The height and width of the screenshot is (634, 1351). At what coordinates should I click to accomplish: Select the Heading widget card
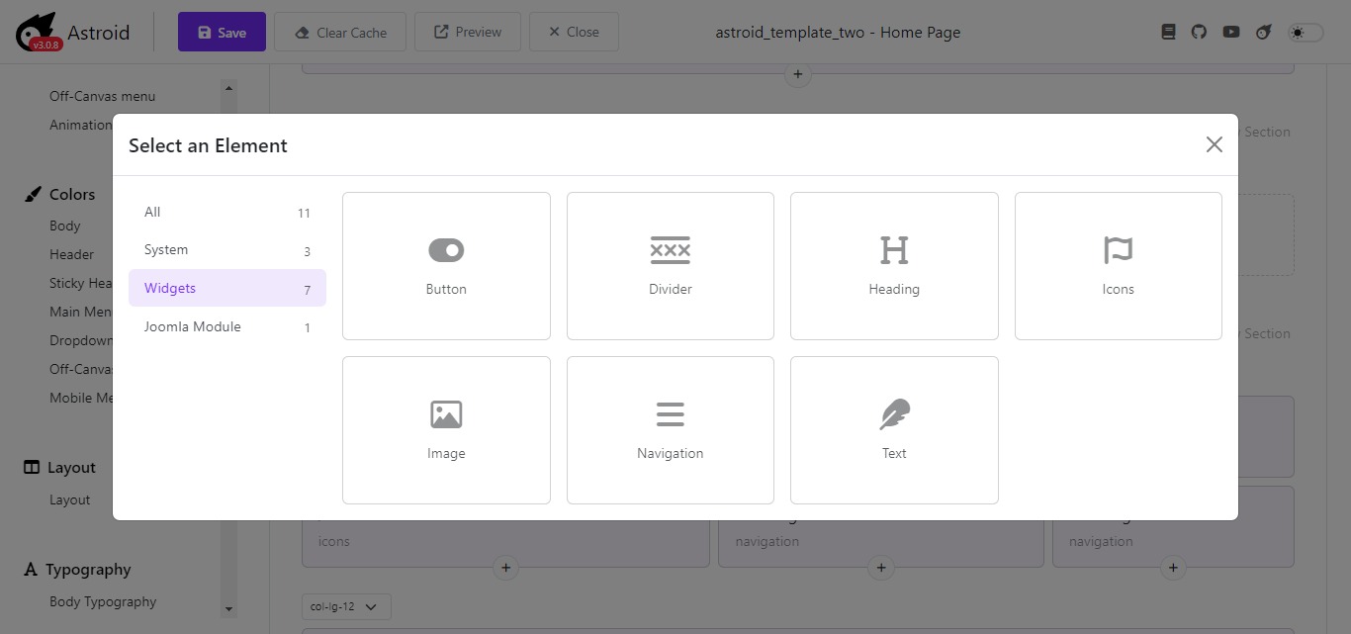[894, 266]
